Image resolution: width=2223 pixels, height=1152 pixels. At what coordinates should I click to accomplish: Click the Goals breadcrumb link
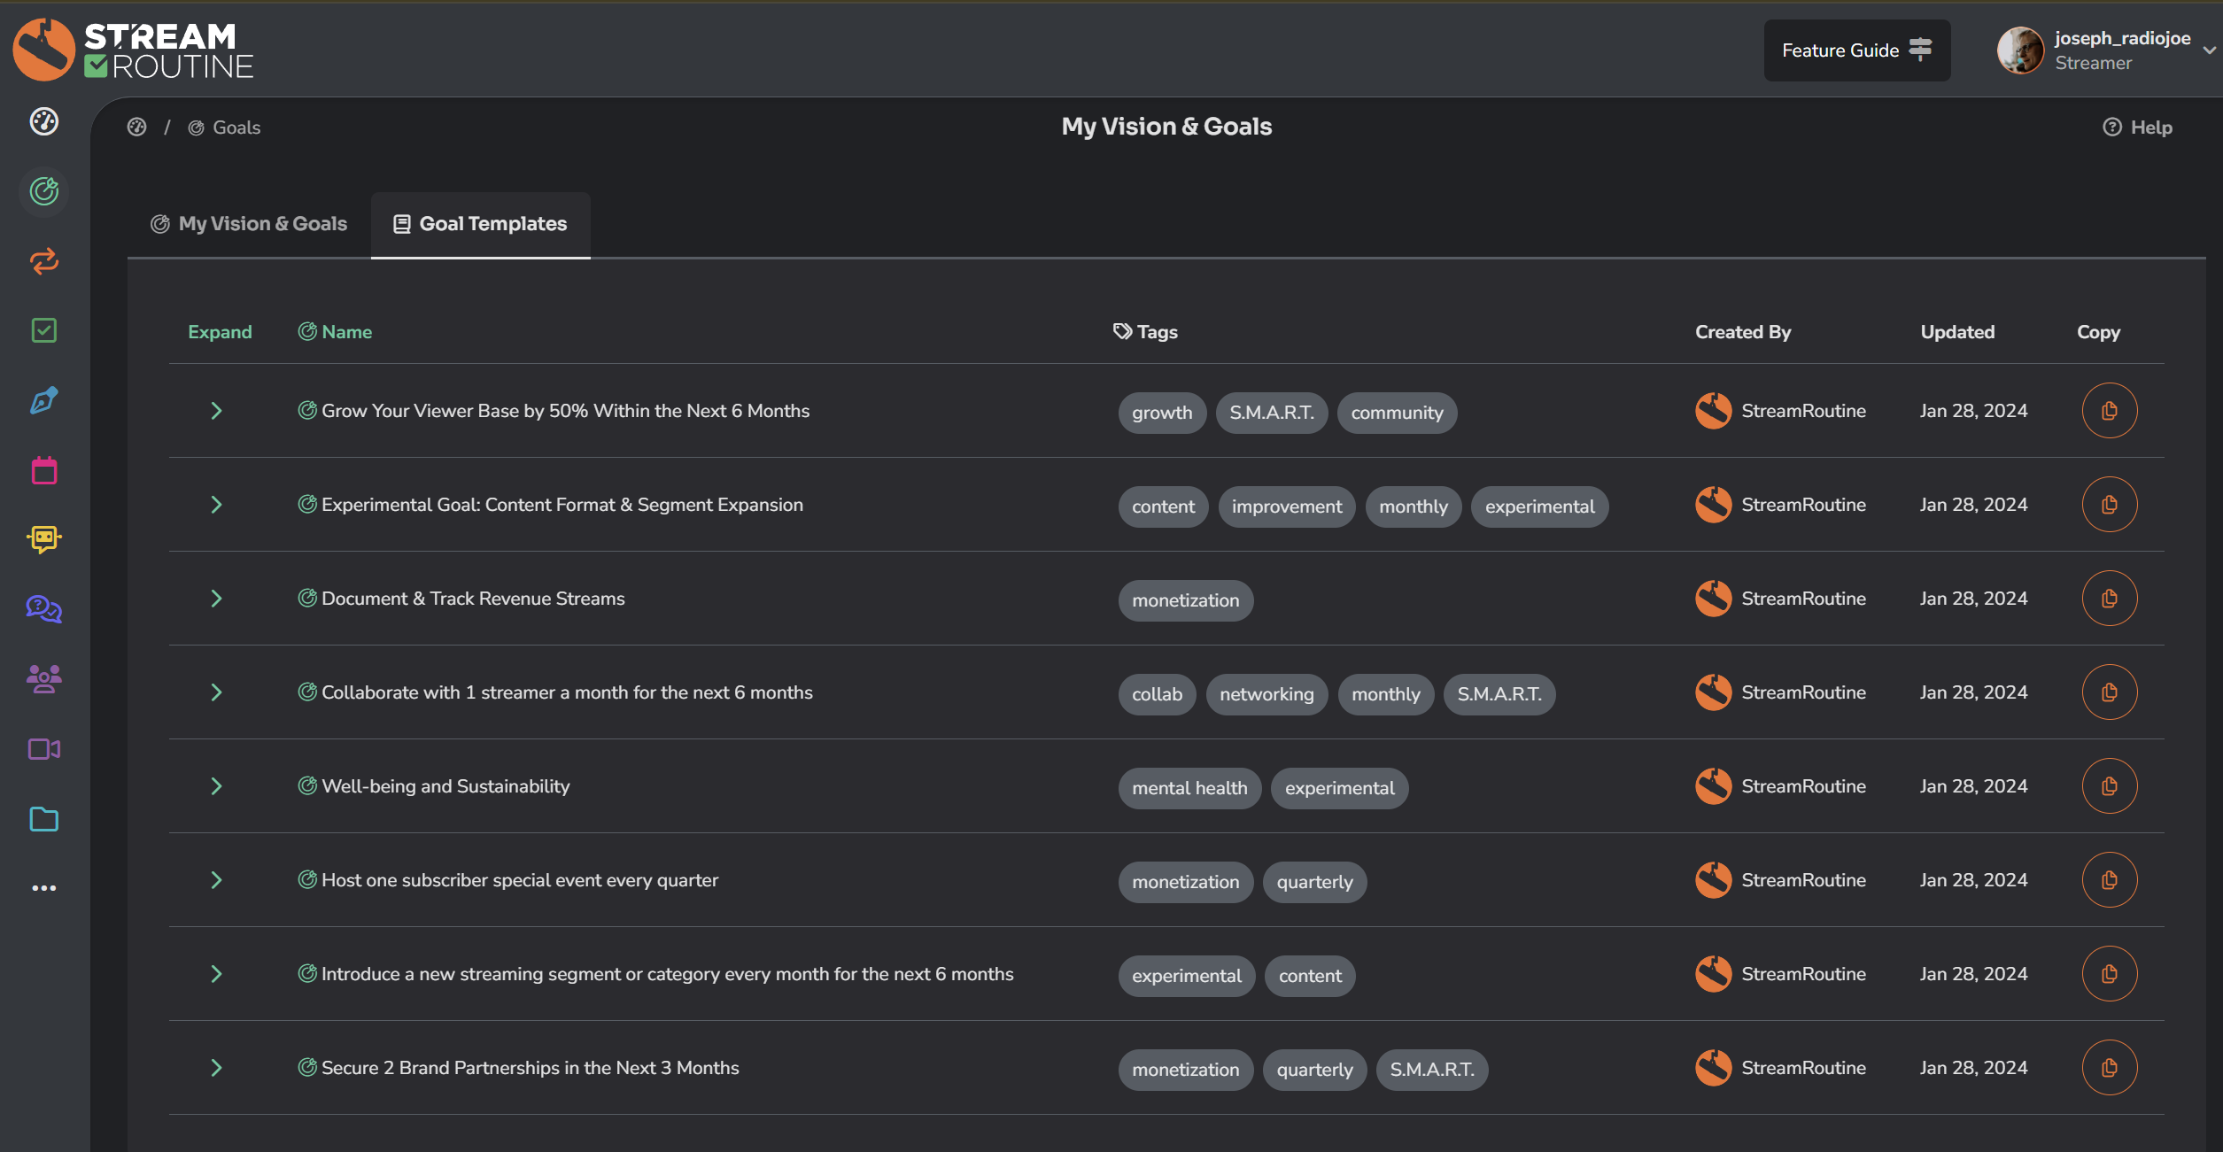[235, 127]
